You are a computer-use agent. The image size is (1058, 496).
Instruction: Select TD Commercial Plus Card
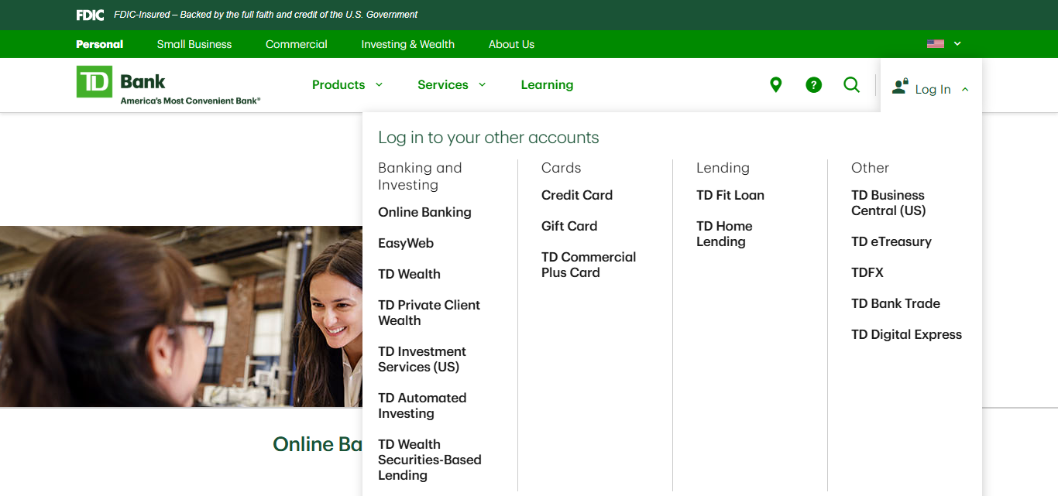pos(589,265)
